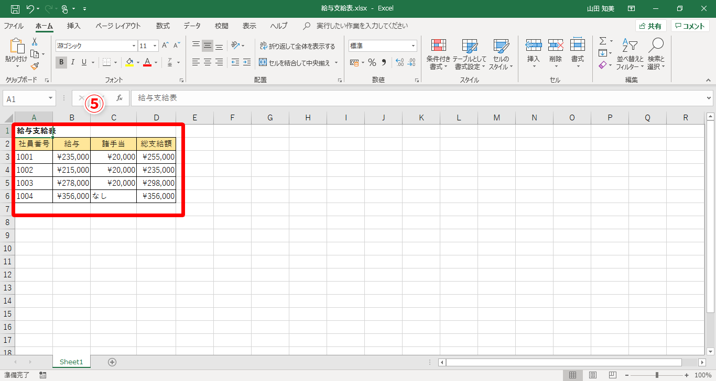This screenshot has height=381, width=716.
Task: Toggle underline formatting
Action: point(84,62)
